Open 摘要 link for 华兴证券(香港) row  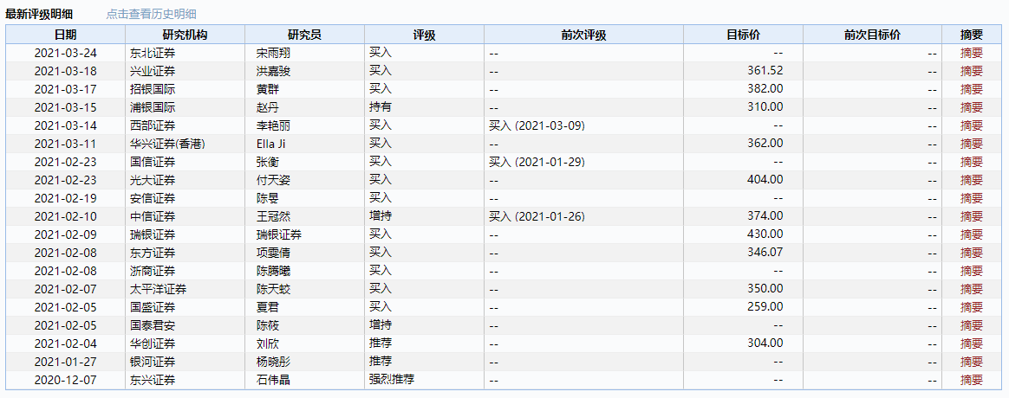pyautogui.click(x=972, y=144)
